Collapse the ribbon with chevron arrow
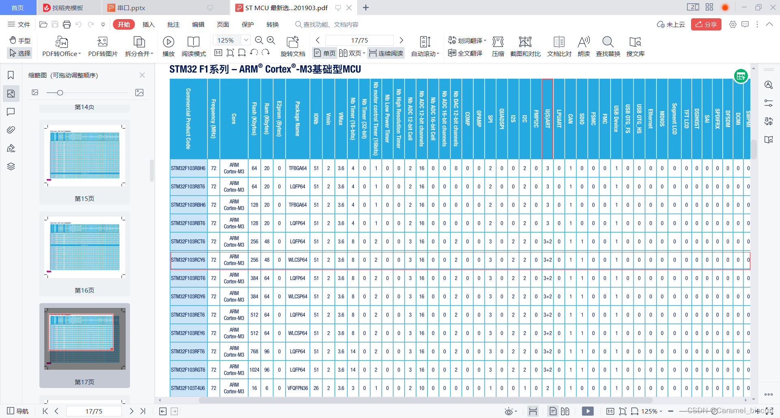Screen dimensions: 780x418 pyautogui.click(x=769, y=24)
